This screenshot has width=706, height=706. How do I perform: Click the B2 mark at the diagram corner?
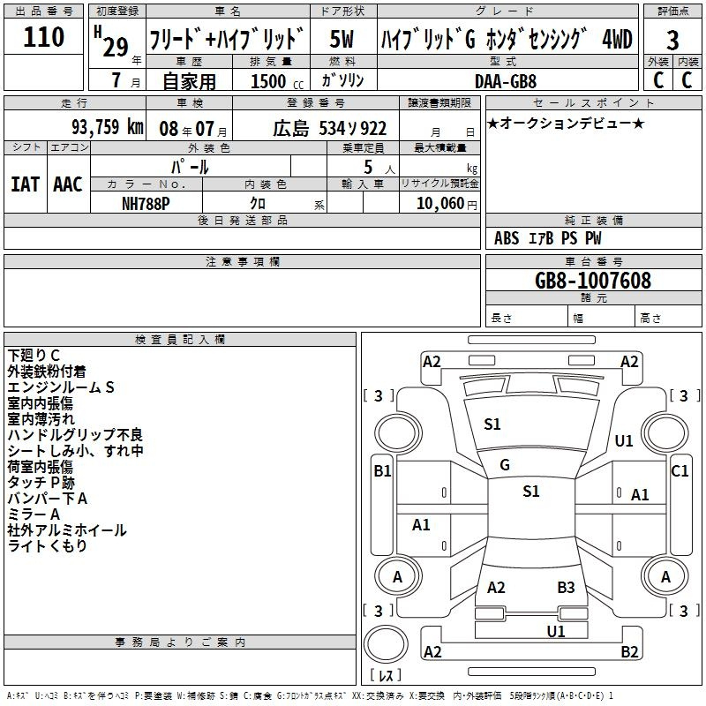(629, 652)
